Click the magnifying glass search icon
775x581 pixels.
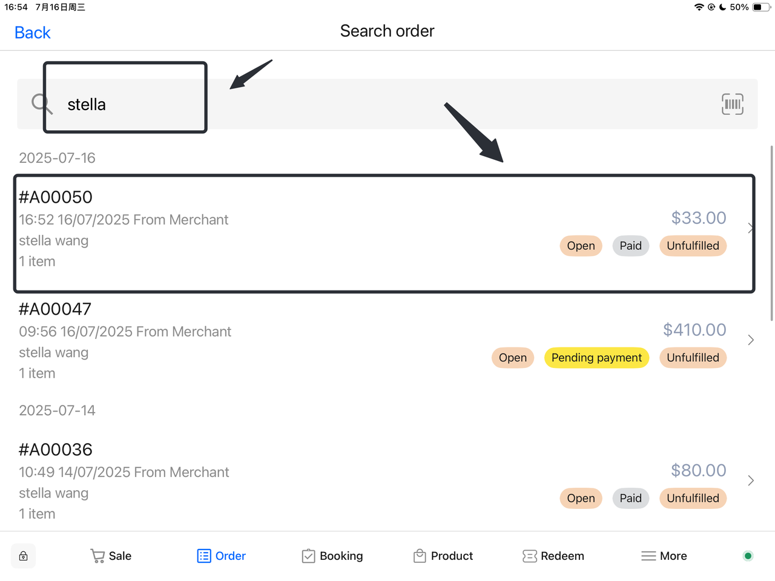pyautogui.click(x=41, y=104)
